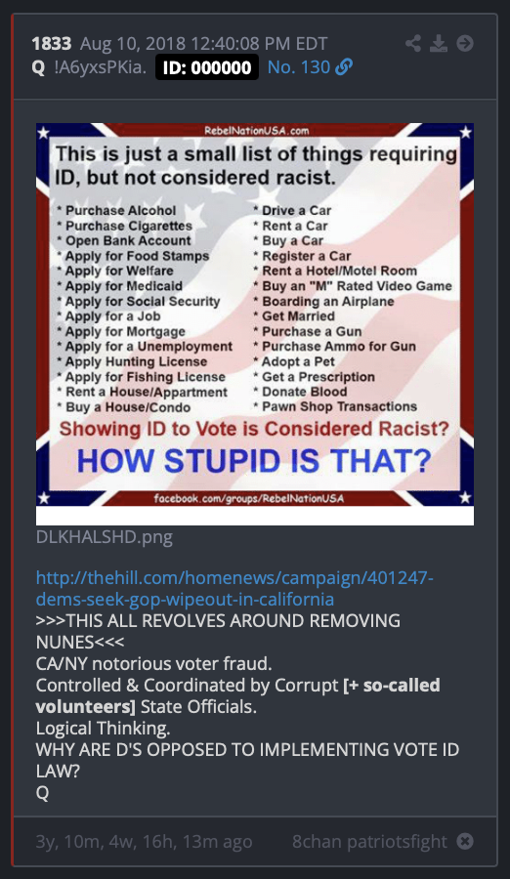
Task: Click the bold '[+ so-called volunteers]' text
Action: [x=237, y=695]
